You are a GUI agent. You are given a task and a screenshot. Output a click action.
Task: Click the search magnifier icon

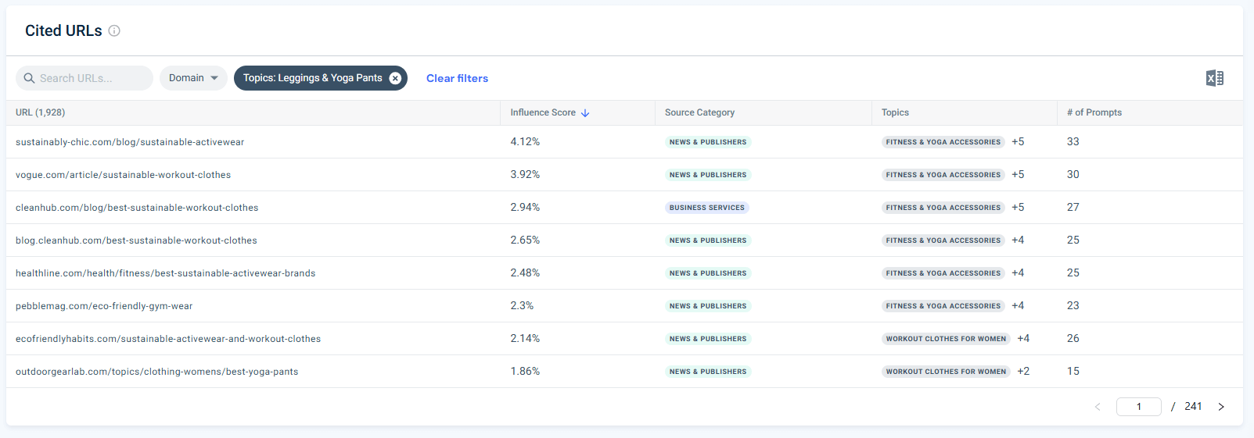coord(29,78)
